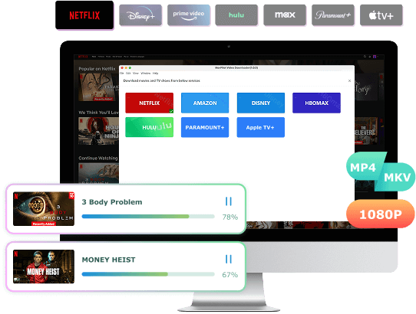The image size is (416, 314).
Task: Open the Edit menu in downloader window
Action: (x=128, y=74)
